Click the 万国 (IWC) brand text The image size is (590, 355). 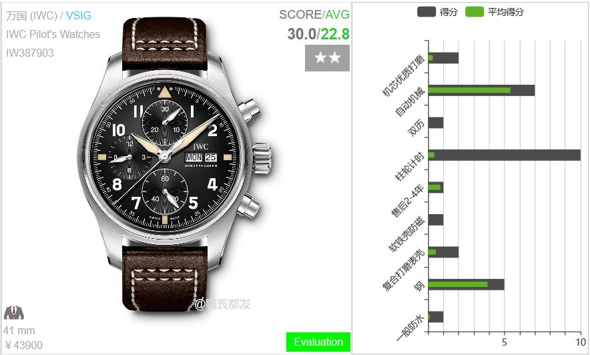coord(31,15)
